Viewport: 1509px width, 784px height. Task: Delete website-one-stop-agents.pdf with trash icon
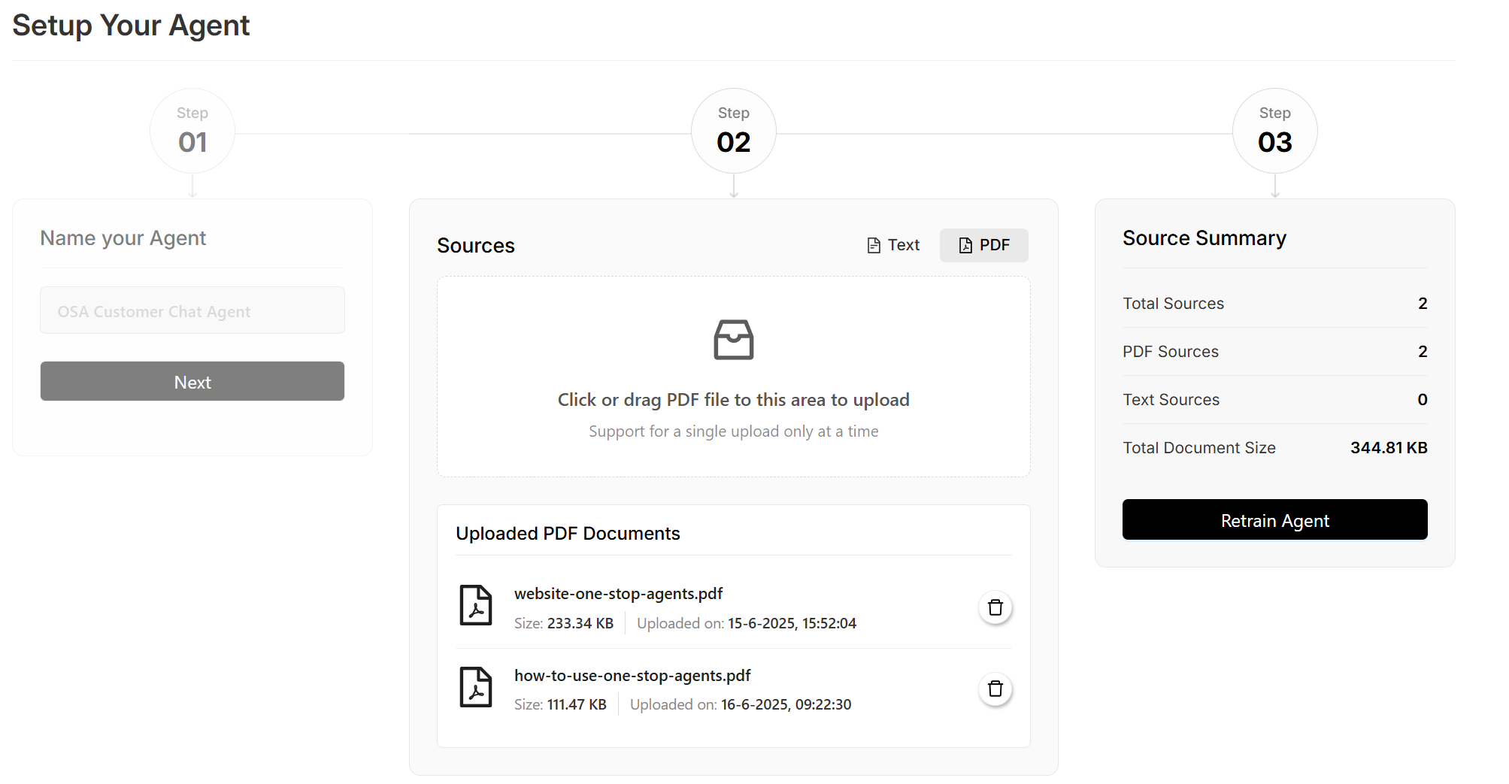tap(995, 607)
